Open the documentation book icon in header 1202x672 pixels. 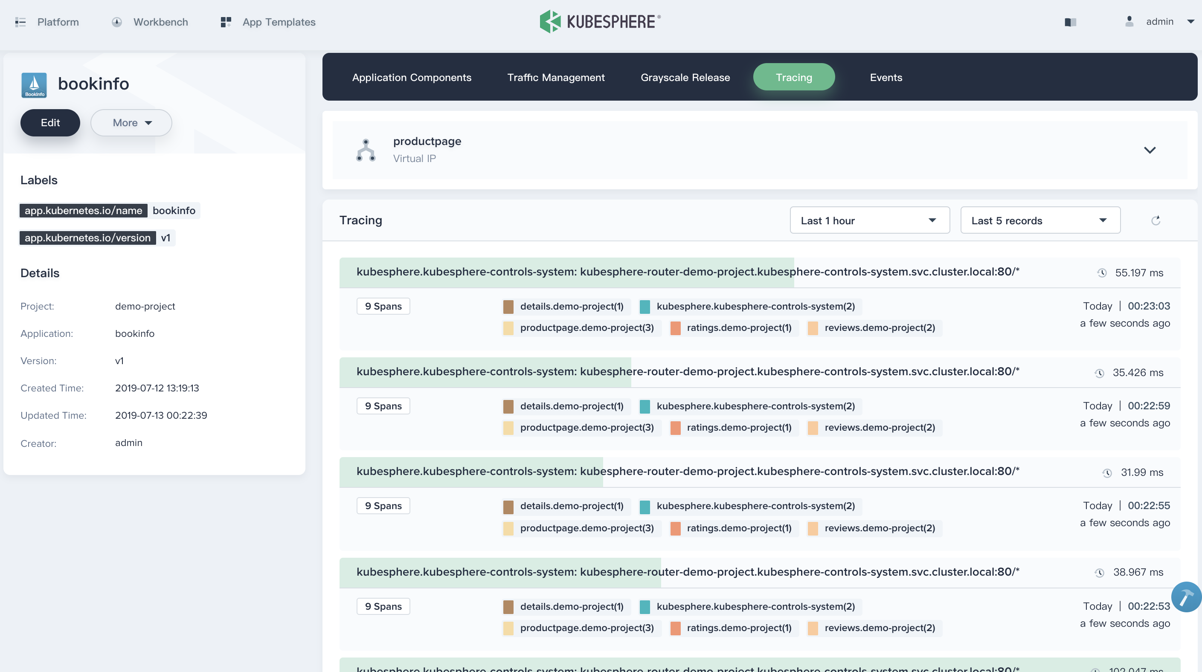[1070, 22]
